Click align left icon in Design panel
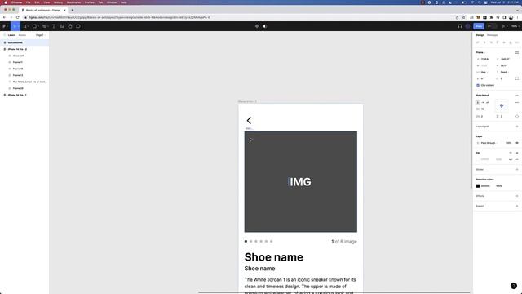Image resolution: width=522 pixels, height=294 pixels. click(x=478, y=42)
